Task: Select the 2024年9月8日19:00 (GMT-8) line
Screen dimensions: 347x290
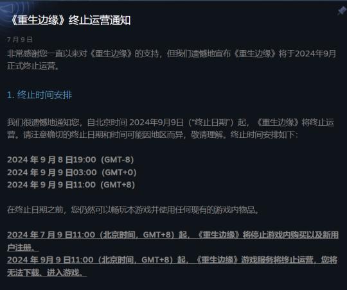Action: pos(71,160)
